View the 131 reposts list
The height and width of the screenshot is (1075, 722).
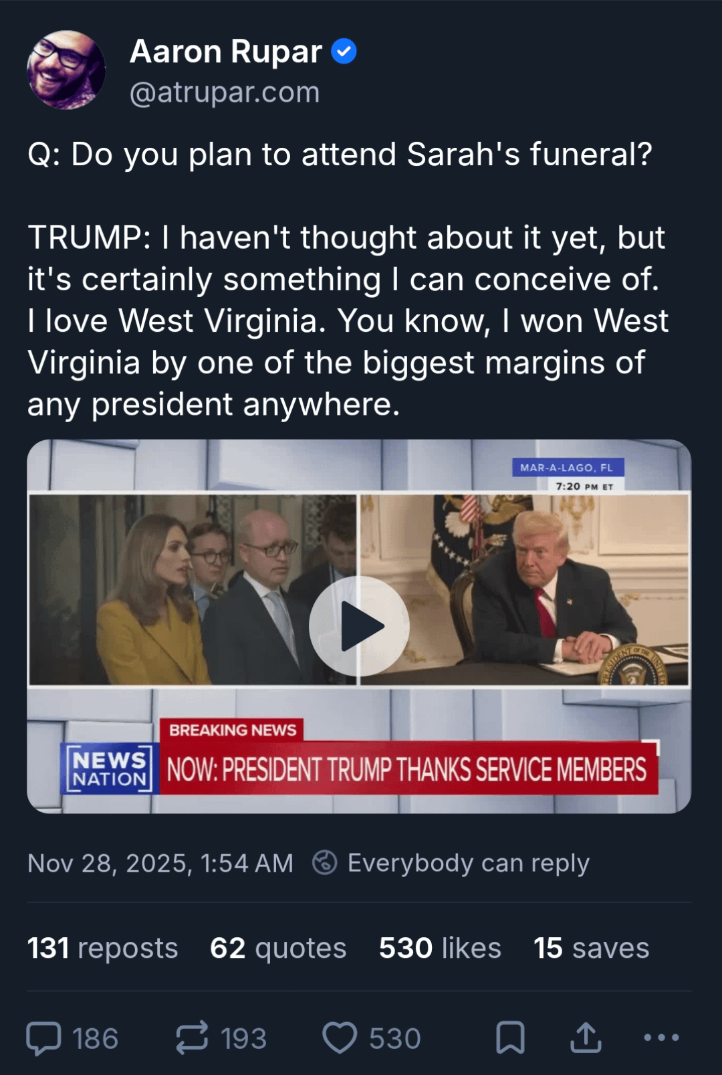tap(102, 948)
